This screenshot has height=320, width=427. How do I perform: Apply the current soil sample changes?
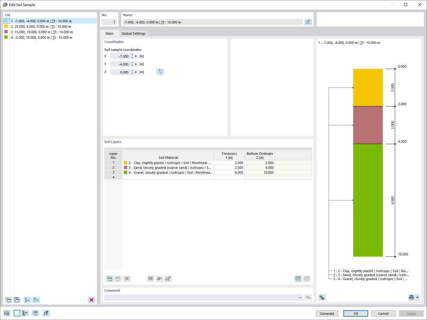411,313
